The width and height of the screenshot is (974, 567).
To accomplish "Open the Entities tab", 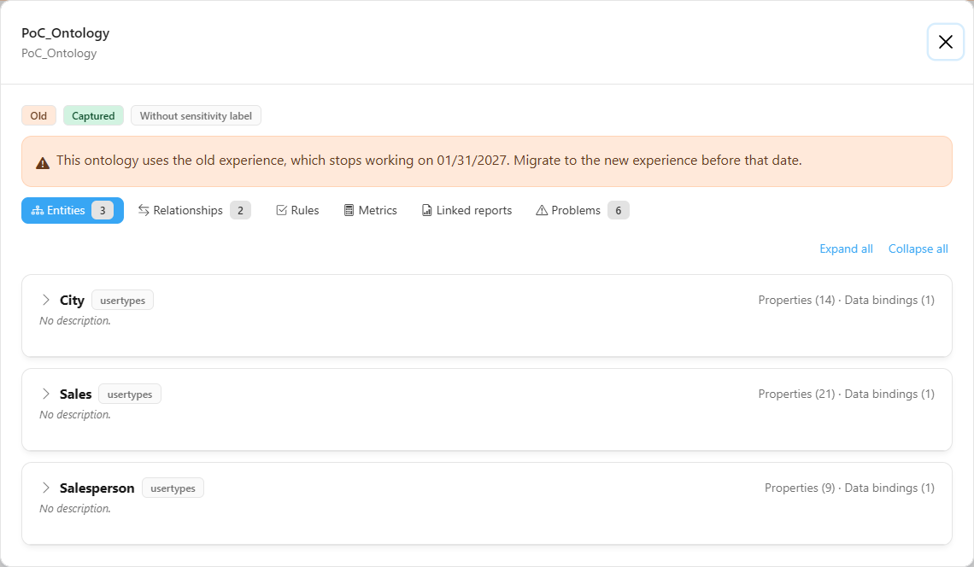I will coord(73,211).
